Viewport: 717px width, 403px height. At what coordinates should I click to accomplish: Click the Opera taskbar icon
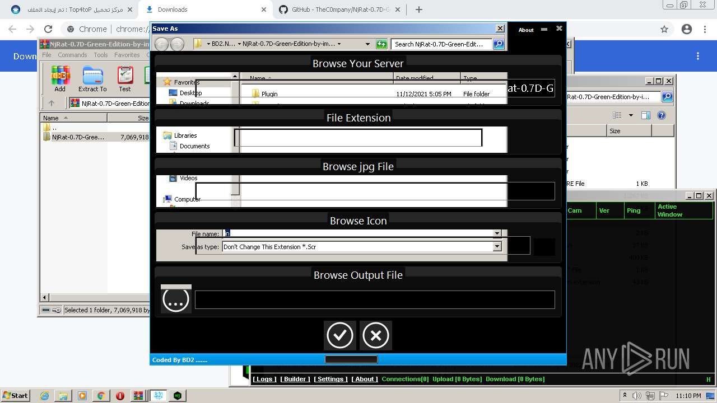point(120,396)
